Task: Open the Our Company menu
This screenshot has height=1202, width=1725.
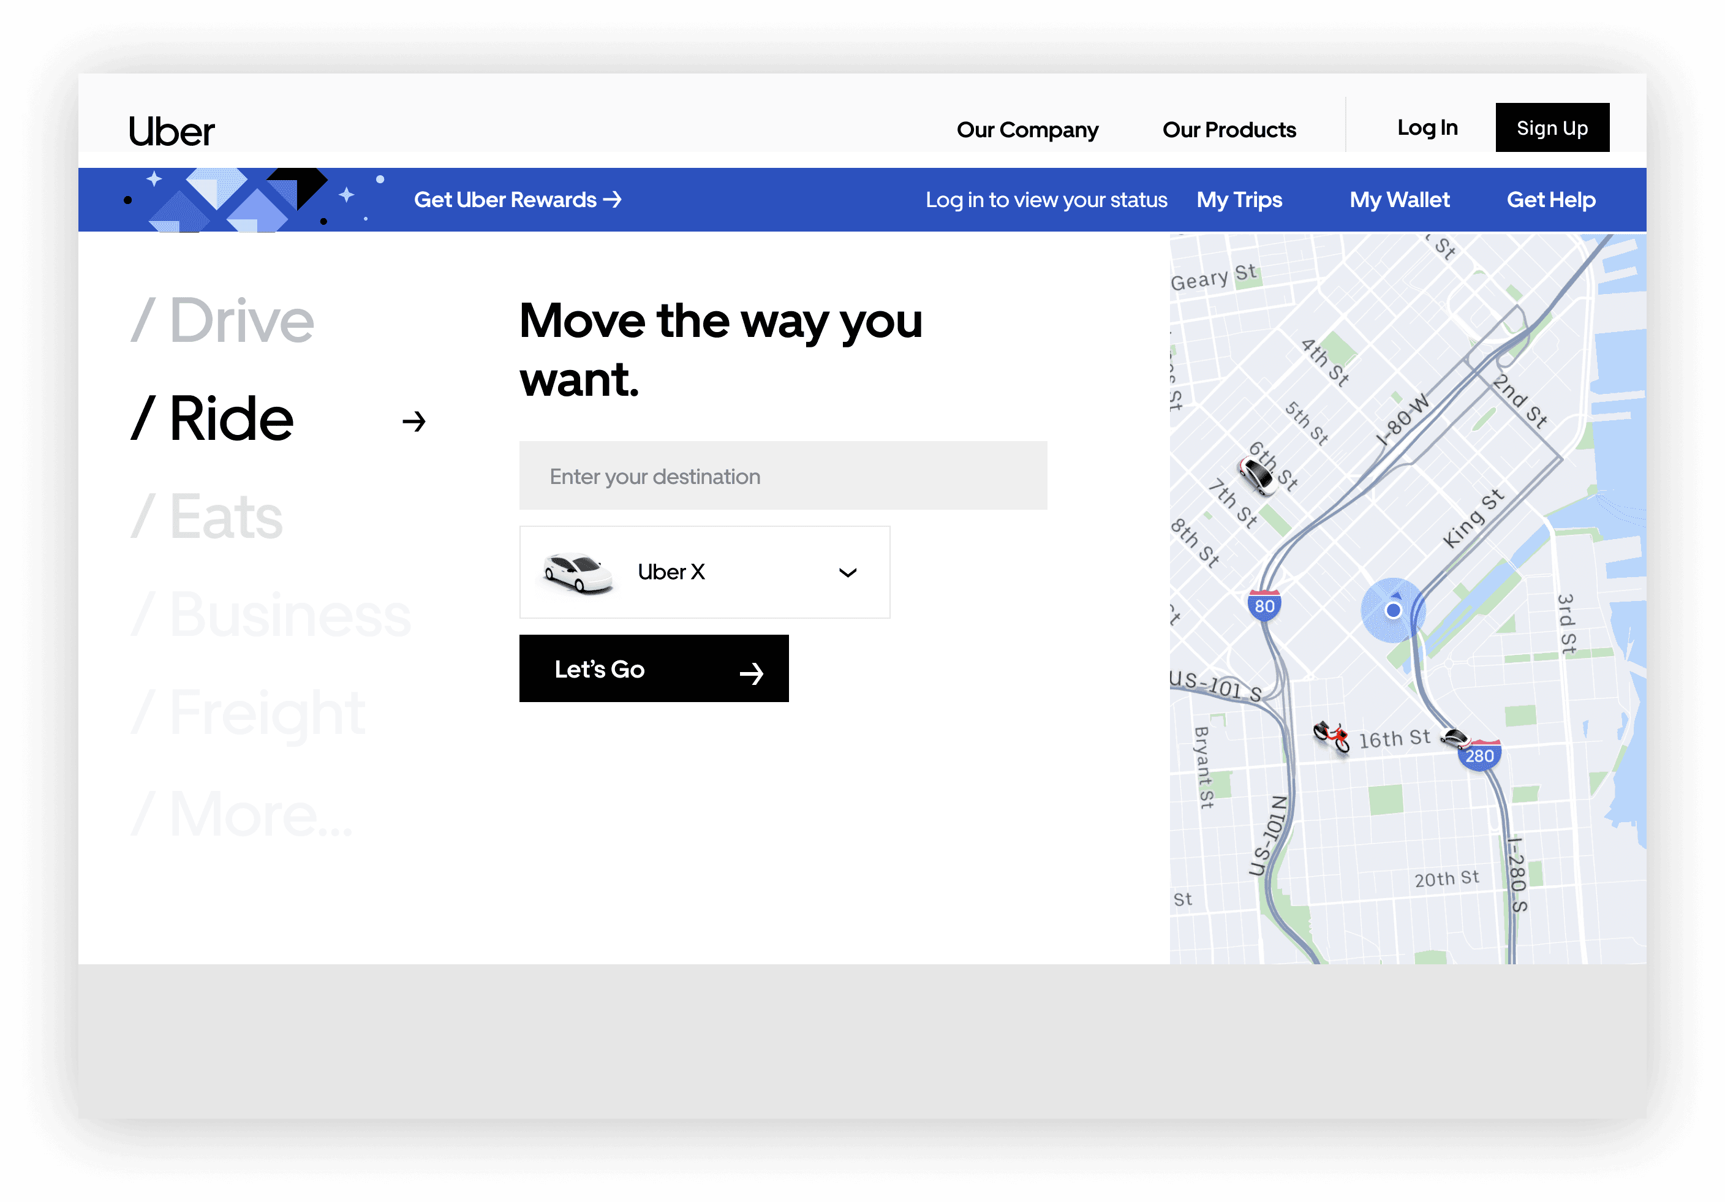Action: 1027,130
